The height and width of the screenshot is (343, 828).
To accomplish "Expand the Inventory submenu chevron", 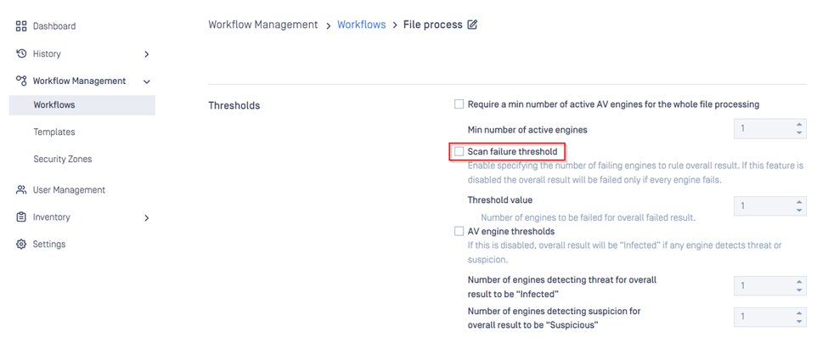I will pyautogui.click(x=146, y=218).
